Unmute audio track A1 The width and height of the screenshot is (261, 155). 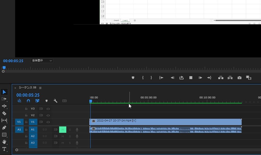coord(63,130)
